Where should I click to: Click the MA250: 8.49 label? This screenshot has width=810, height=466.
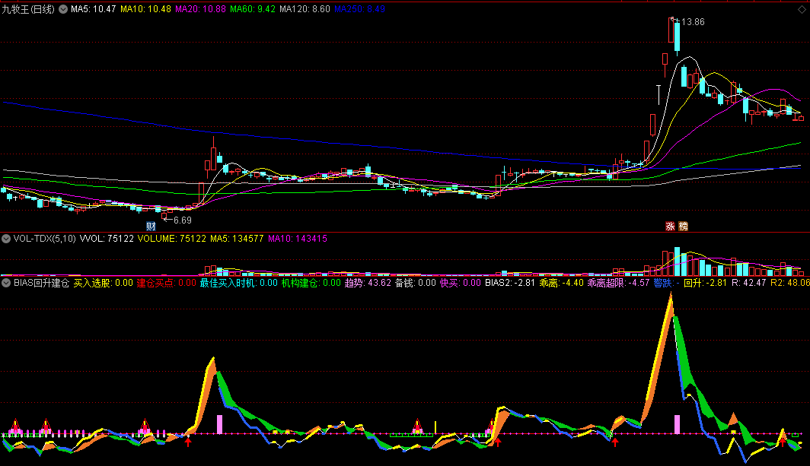click(359, 9)
